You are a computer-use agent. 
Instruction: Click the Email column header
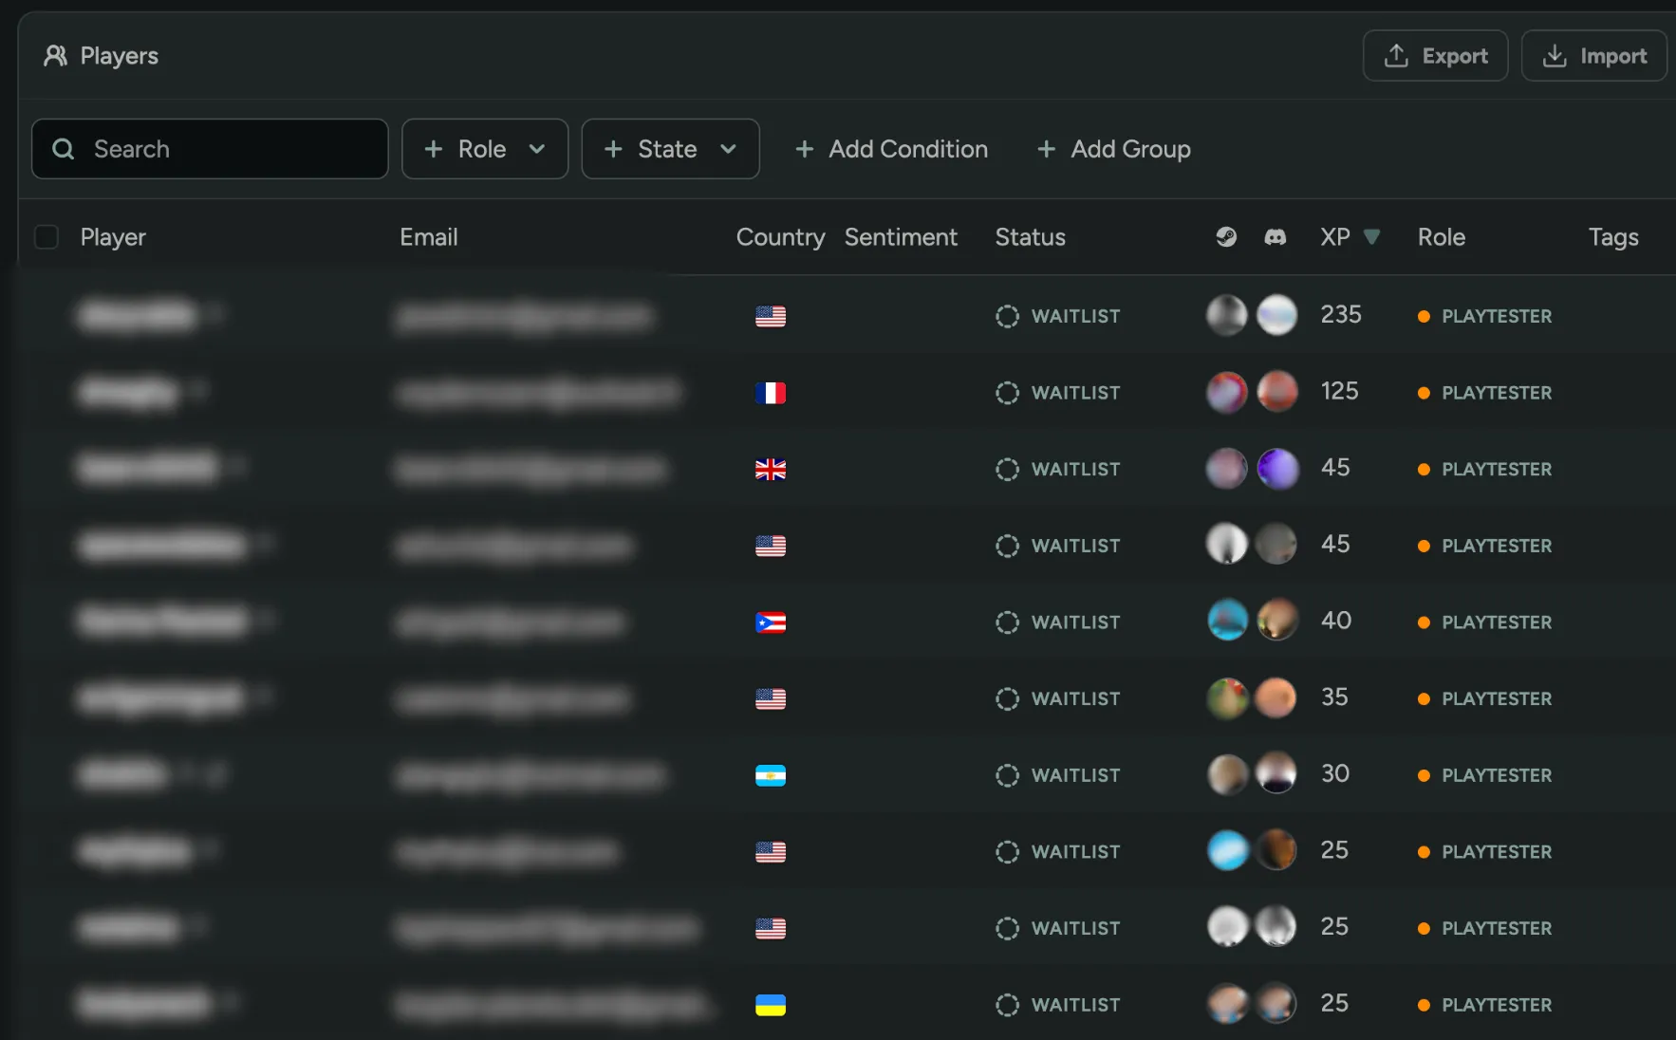(x=429, y=237)
